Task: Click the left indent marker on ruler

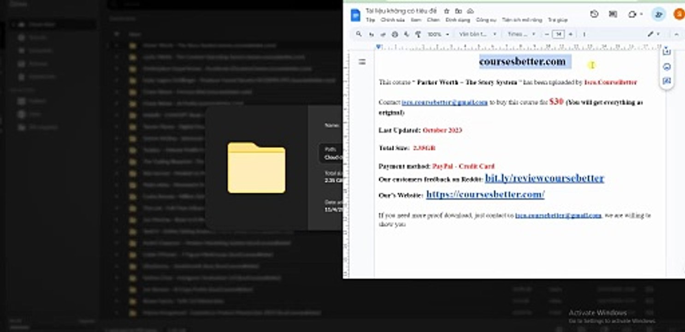Action: (378, 47)
